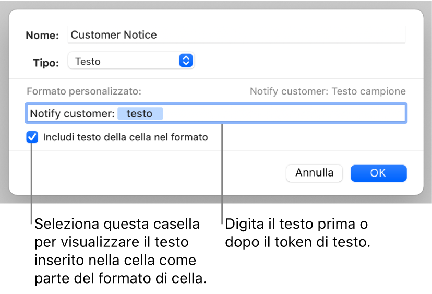
Task: Click the 'Notify customer:' text in format field
Action: point(72,113)
